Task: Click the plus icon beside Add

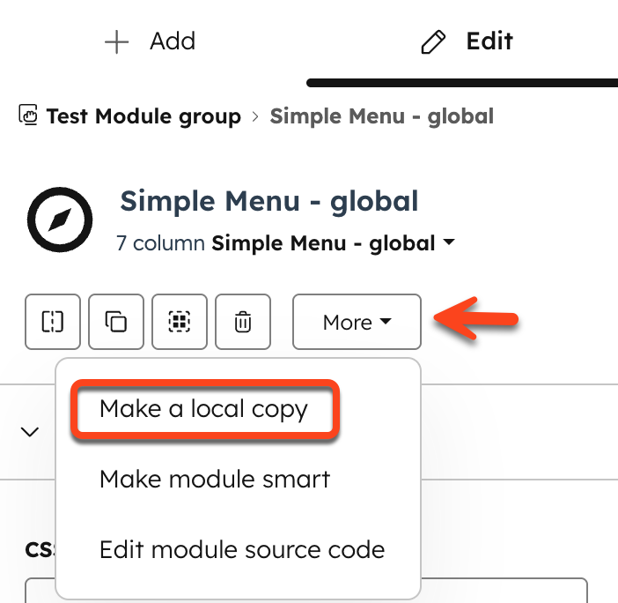Action: 117,41
